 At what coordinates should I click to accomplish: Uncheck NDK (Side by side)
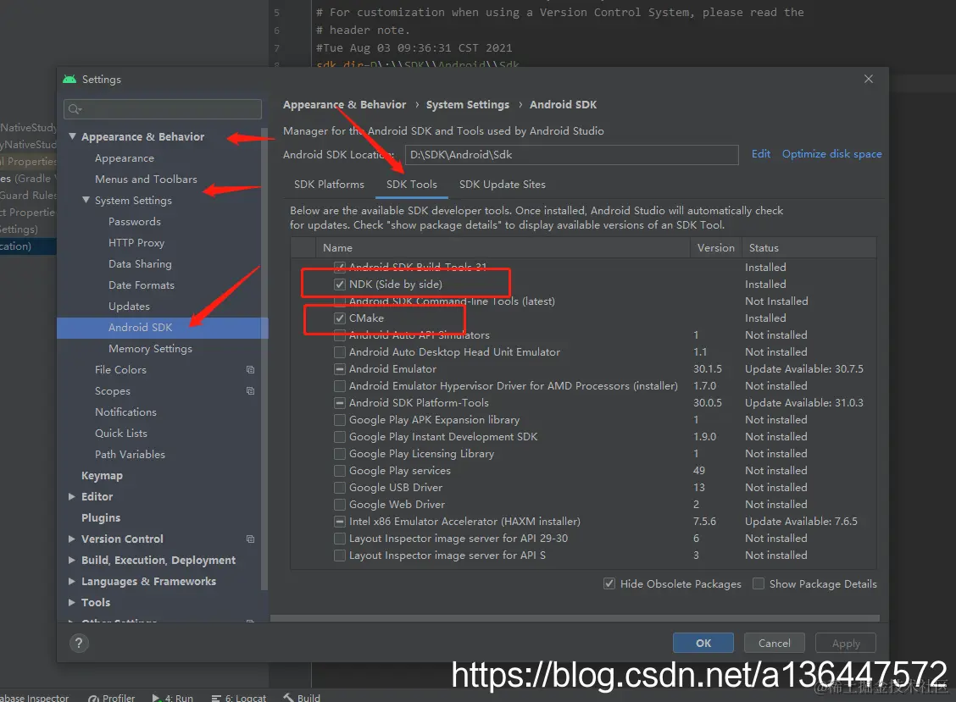coord(340,284)
